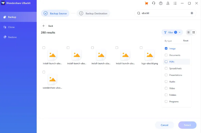Select checkbox for logo-ubackit.png
Image resolution: width=201 pixels, height=133 pixels.
(x=141, y=48)
